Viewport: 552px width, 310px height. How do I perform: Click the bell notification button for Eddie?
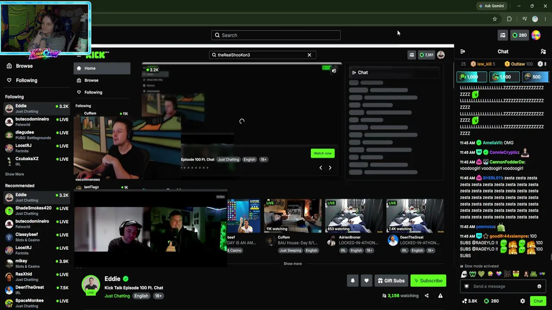pyautogui.click(x=353, y=281)
